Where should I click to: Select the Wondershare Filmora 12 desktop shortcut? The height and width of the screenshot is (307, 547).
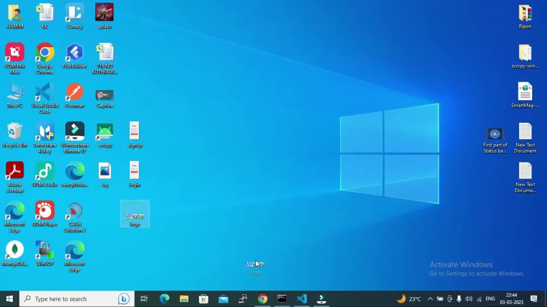pyautogui.click(x=75, y=138)
